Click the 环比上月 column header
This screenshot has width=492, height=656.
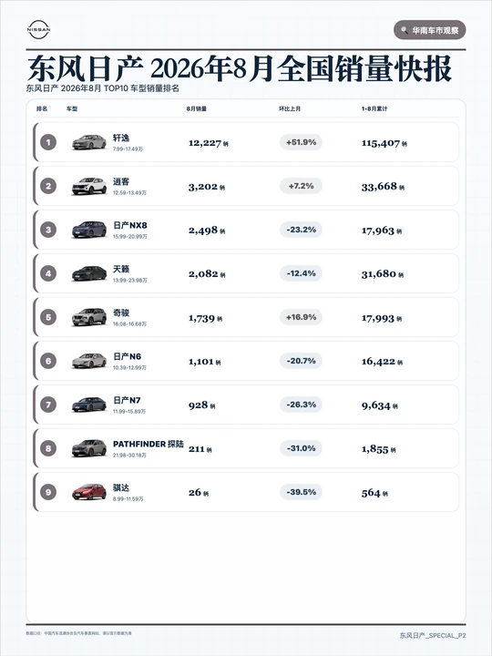tap(290, 108)
